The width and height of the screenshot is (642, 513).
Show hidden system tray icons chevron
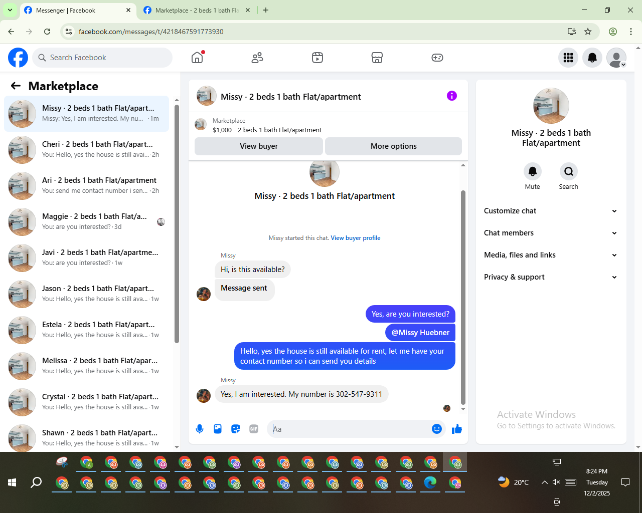pos(545,482)
